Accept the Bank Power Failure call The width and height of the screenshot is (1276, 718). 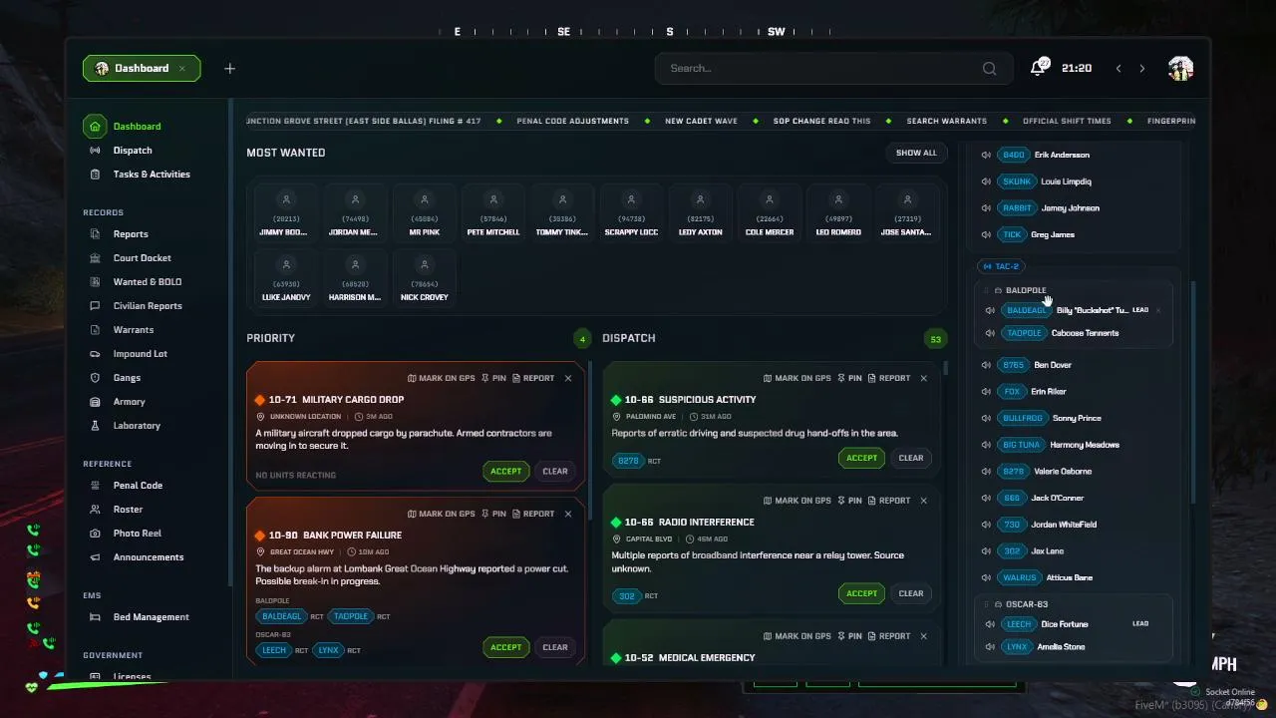(x=505, y=647)
